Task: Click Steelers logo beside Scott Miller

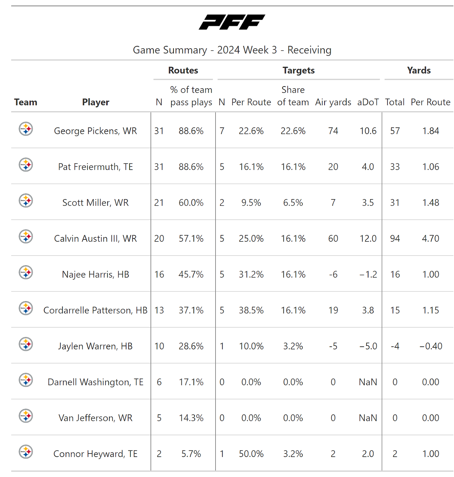Action: coord(26,201)
